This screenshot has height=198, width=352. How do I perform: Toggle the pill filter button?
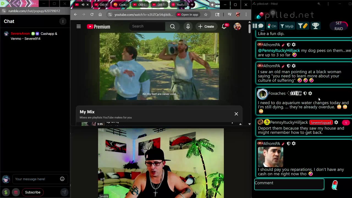click(303, 26)
